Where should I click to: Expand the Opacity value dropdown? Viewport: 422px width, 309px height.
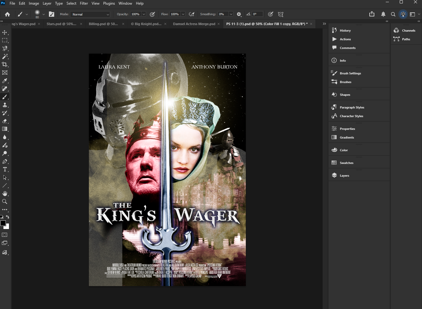[144, 14]
